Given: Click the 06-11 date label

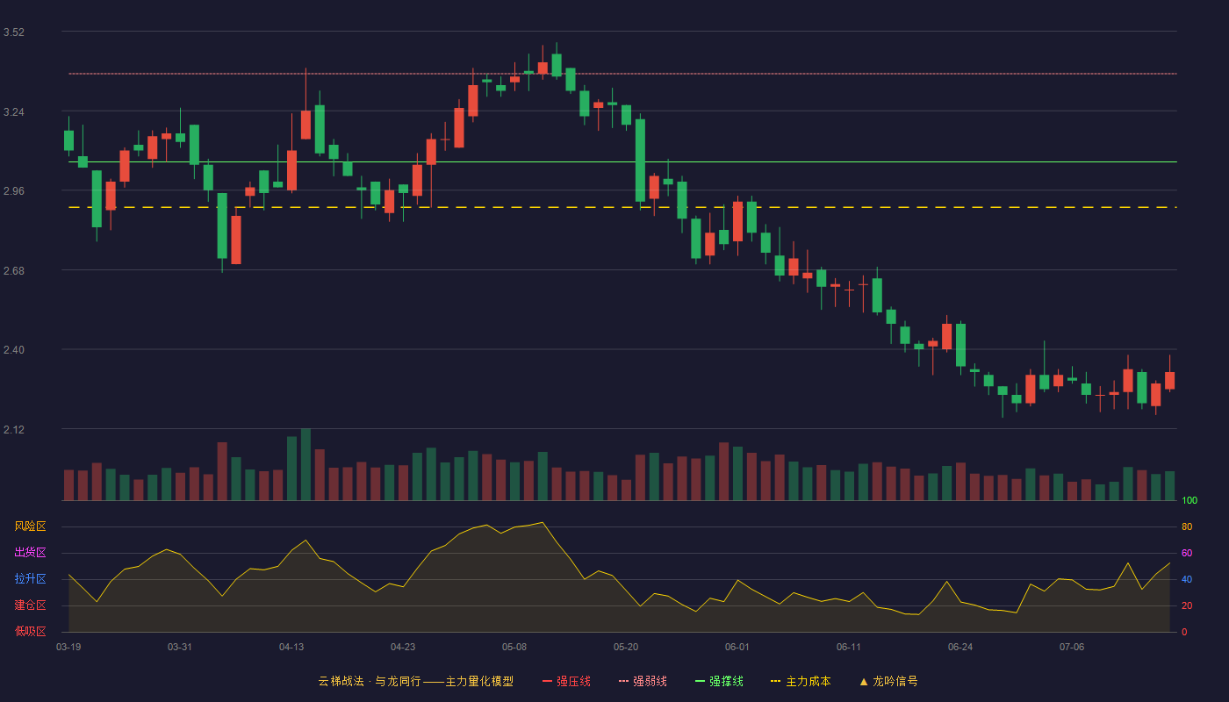Looking at the screenshot, I should (x=849, y=647).
